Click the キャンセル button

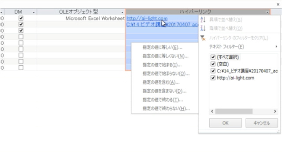262,123
